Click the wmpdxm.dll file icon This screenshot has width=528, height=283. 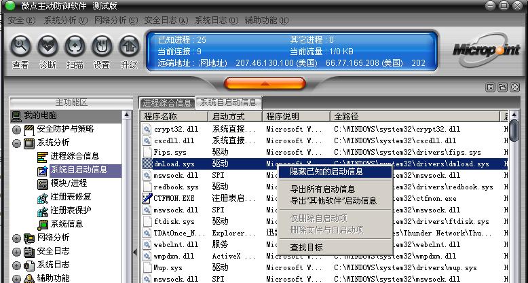click(x=147, y=256)
